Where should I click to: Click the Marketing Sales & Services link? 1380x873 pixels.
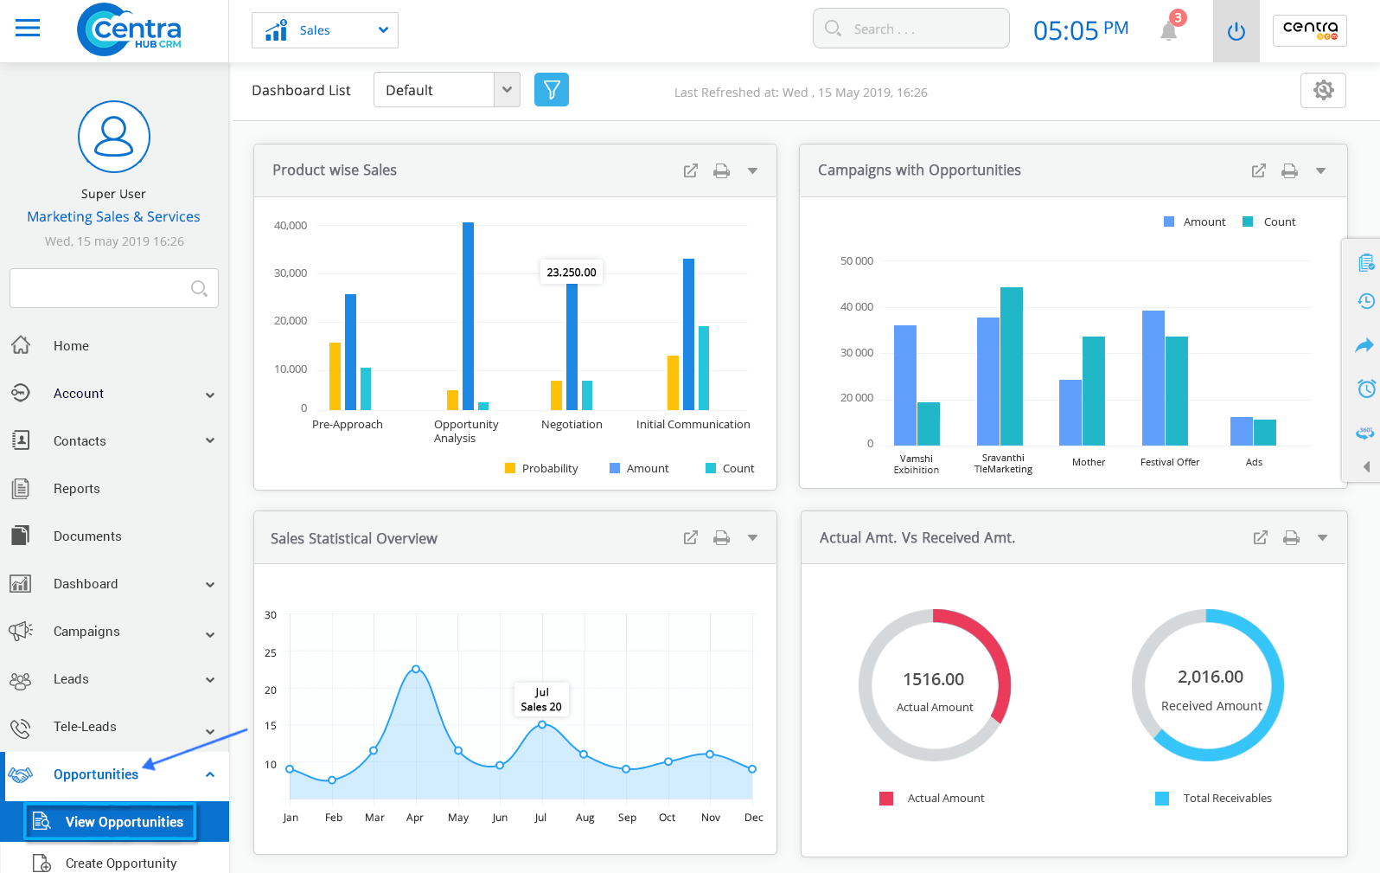(x=113, y=217)
